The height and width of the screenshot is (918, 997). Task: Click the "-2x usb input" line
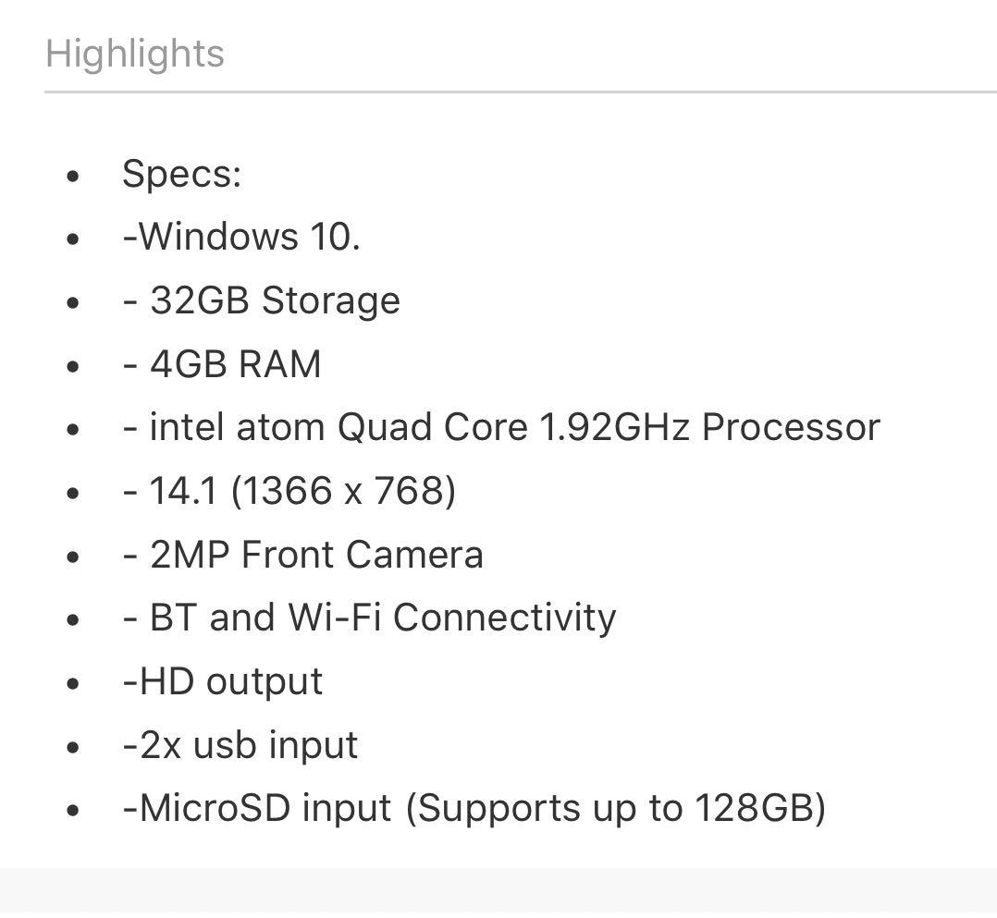coord(240,745)
